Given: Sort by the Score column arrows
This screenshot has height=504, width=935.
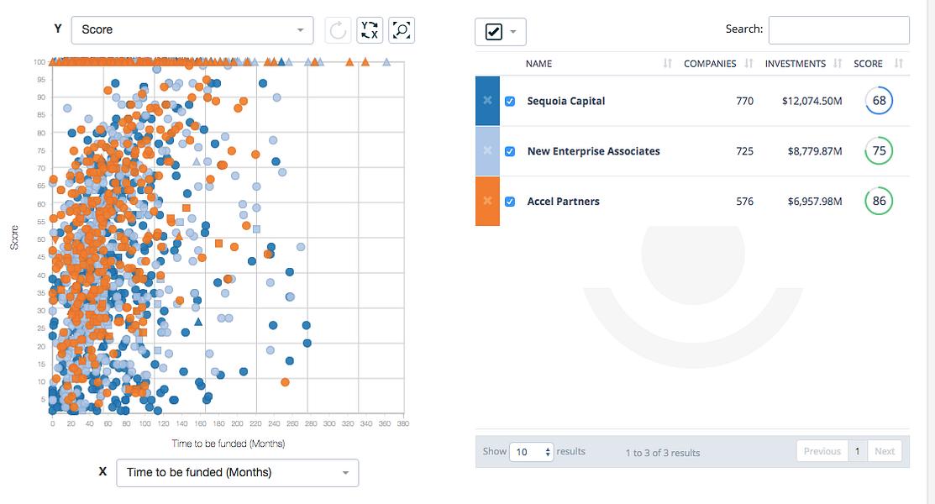Looking at the screenshot, I should tap(899, 63).
